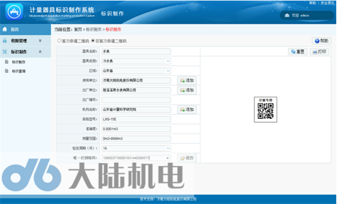The height and width of the screenshot is (204, 338).
Task: Click the lock icon beside 权限管理
Action: pyautogui.click(x=5, y=41)
